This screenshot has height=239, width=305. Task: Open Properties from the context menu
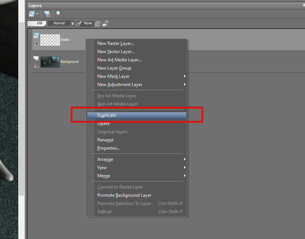pyautogui.click(x=137, y=148)
